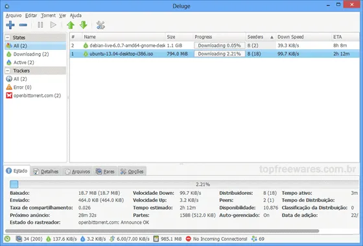The height and width of the screenshot is (246, 363).
Task: Resume torrent with the play icon
Action: pyautogui.click(x=53, y=25)
